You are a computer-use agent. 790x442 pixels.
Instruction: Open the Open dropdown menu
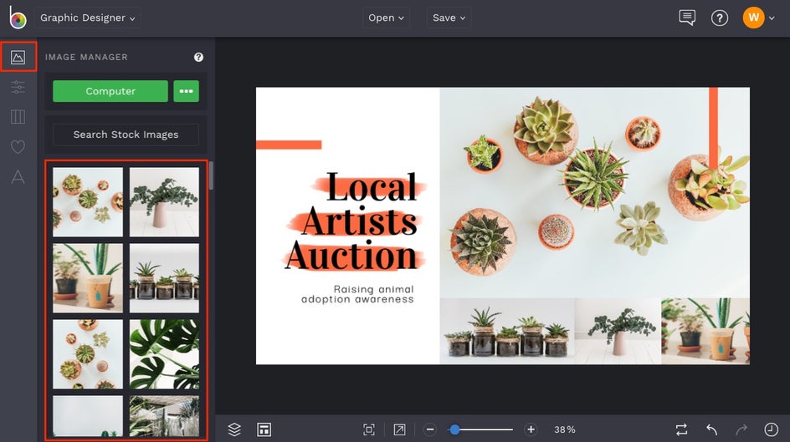coord(386,18)
